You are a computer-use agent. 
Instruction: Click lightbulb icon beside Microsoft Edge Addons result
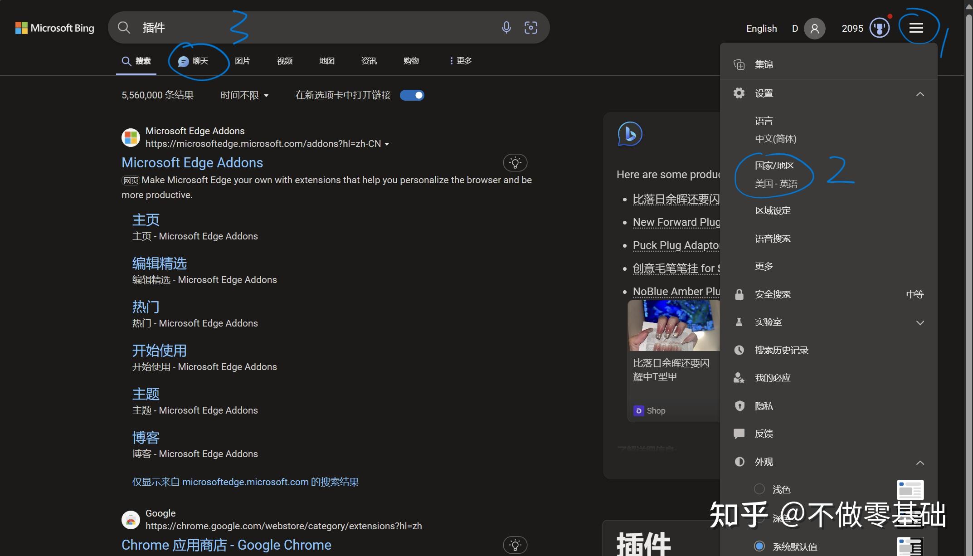click(515, 162)
